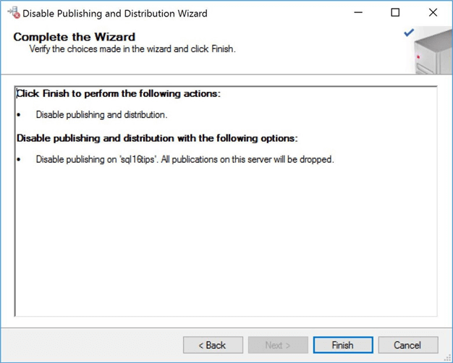Click the wizard title bar icon
The height and width of the screenshot is (363, 453).
point(14,13)
